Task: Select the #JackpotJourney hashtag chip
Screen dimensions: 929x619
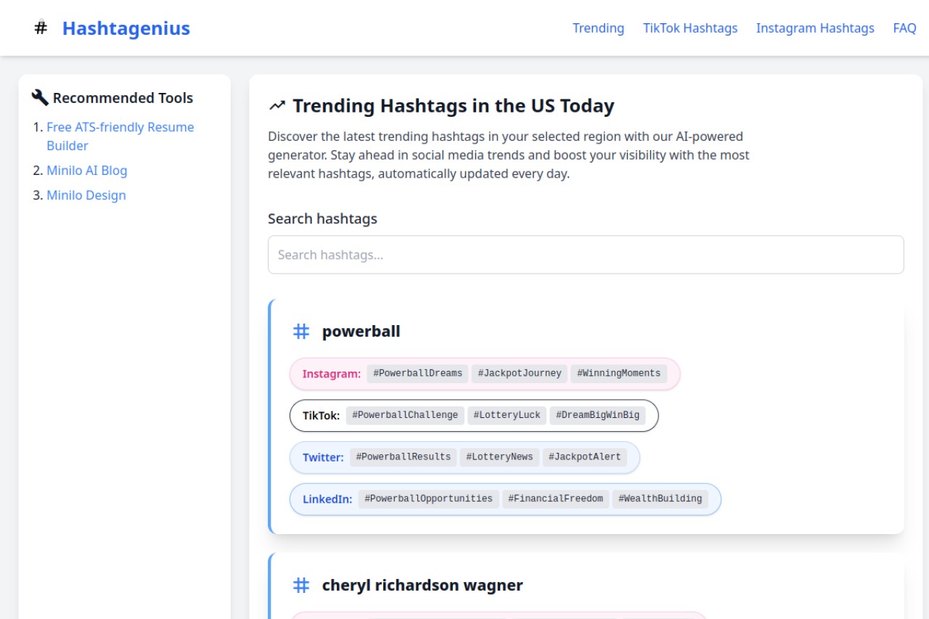Action: point(520,374)
